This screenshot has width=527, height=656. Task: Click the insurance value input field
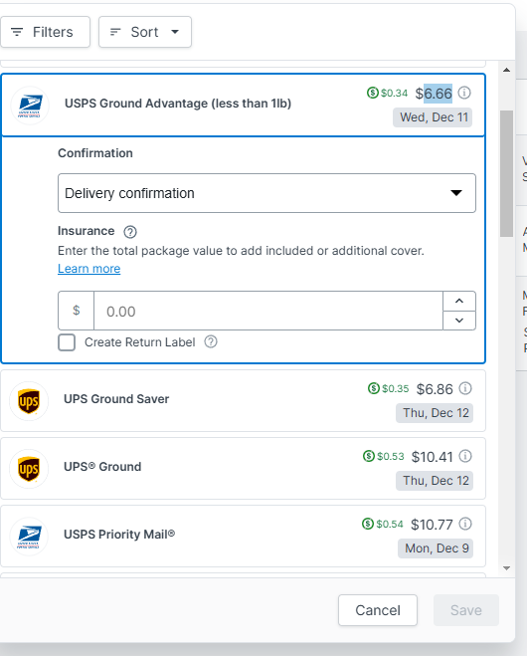pos(268,311)
